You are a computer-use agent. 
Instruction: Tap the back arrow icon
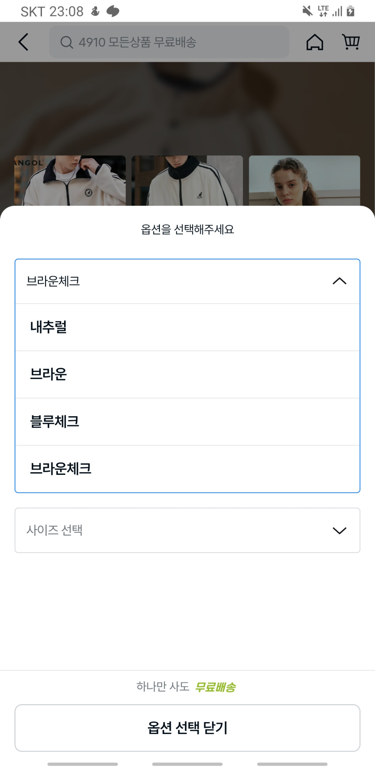coord(23,42)
